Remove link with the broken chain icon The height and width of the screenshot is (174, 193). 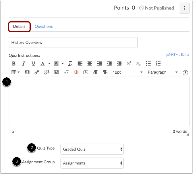[x=47, y=72]
